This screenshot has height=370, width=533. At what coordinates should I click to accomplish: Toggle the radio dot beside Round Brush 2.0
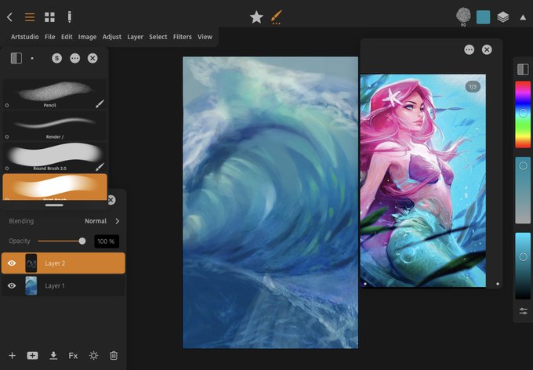click(x=7, y=169)
